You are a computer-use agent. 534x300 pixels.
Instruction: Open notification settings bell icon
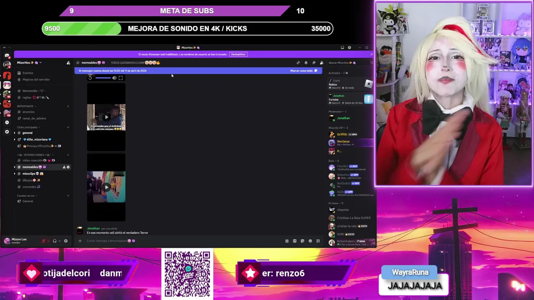[306, 63]
